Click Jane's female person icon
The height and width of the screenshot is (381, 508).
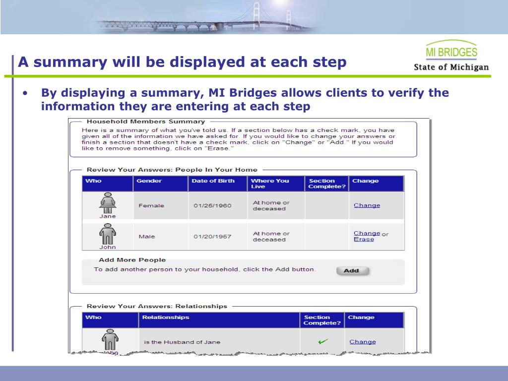coord(108,203)
